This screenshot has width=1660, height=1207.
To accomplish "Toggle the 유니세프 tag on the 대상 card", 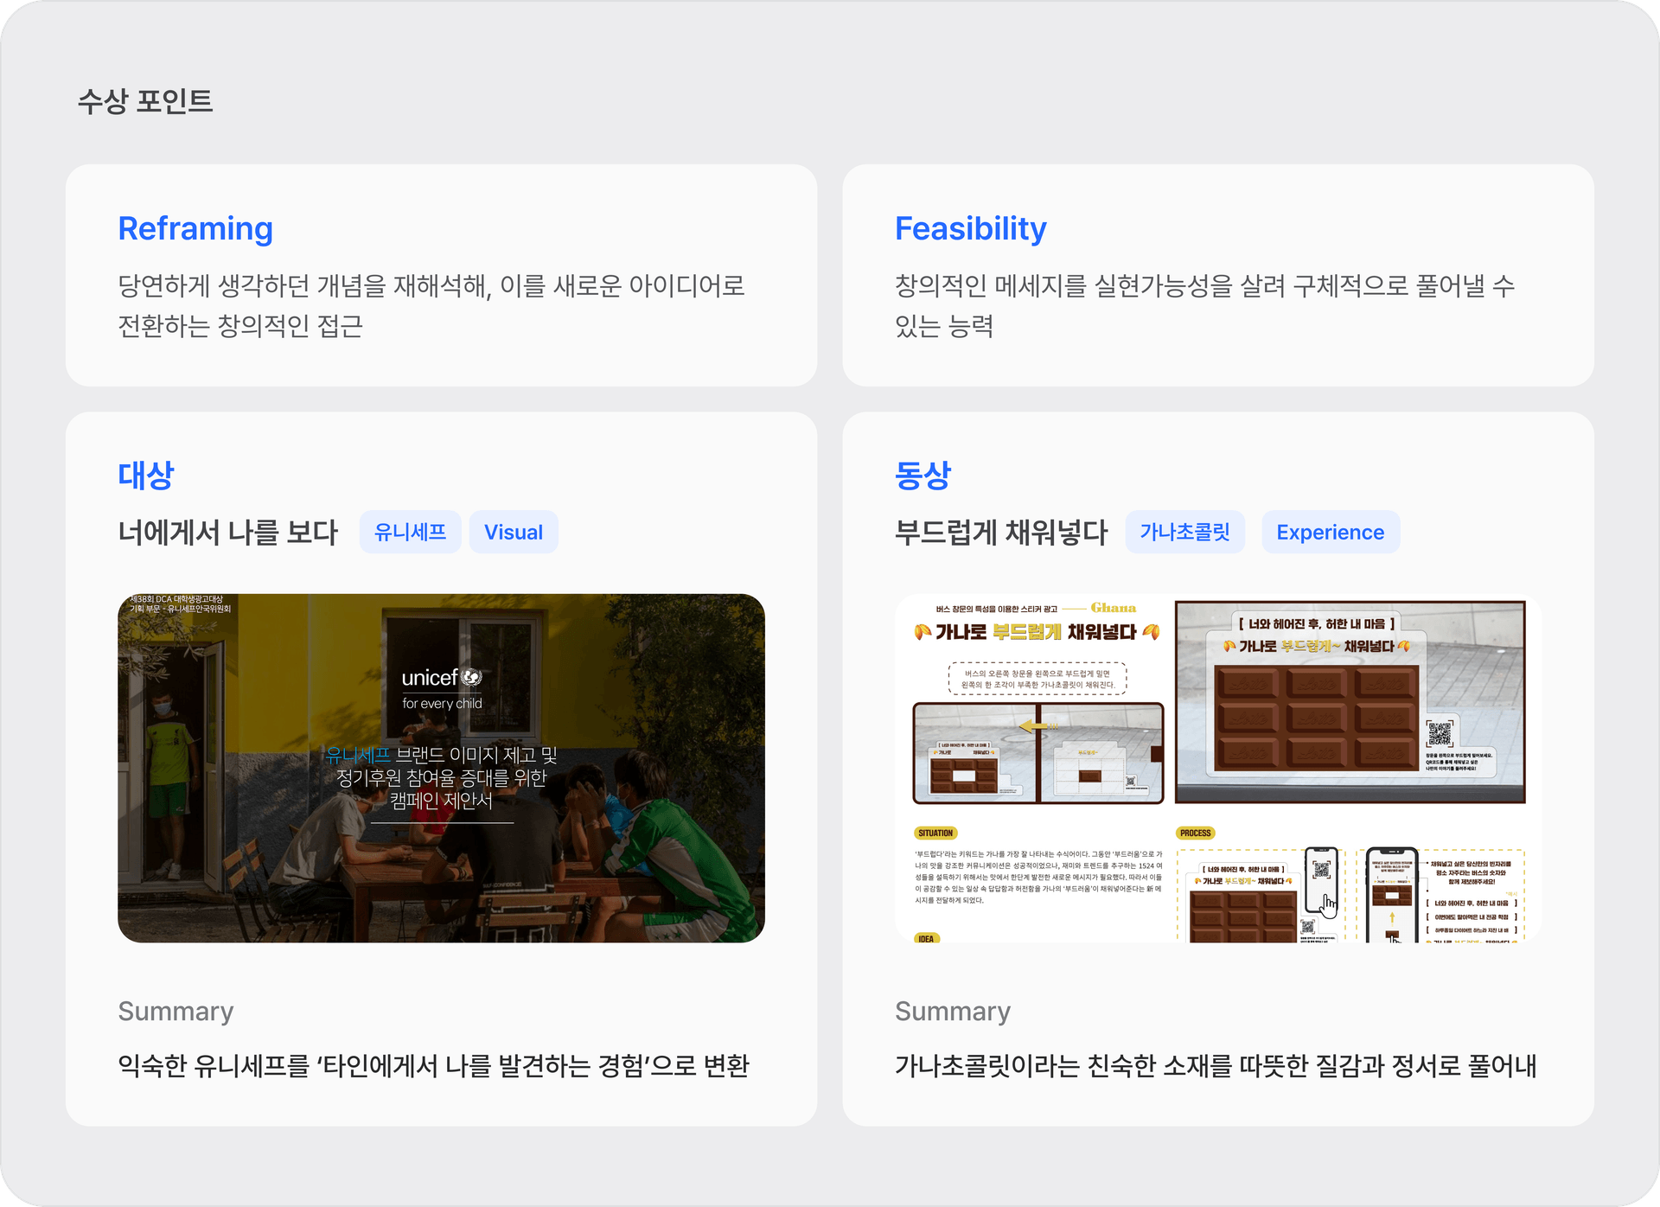I will pyautogui.click(x=411, y=532).
